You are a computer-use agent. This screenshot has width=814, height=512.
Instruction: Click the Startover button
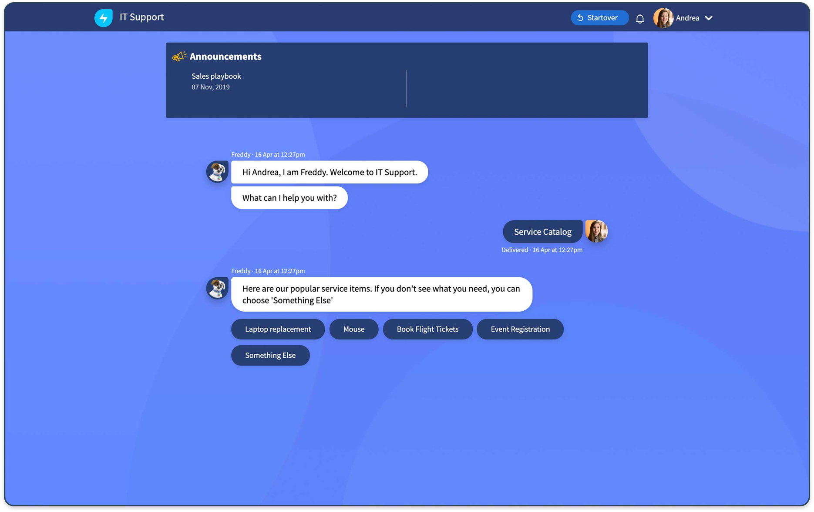599,18
